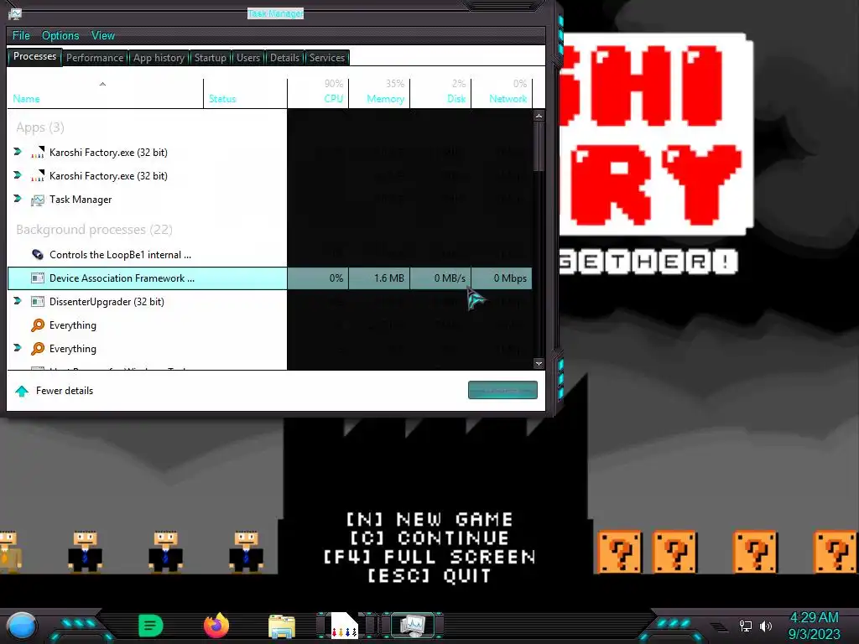Click the second Everything magnifier icon

37,349
